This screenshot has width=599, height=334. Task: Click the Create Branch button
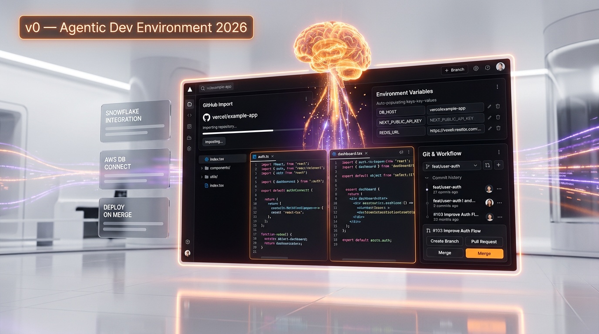(444, 241)
